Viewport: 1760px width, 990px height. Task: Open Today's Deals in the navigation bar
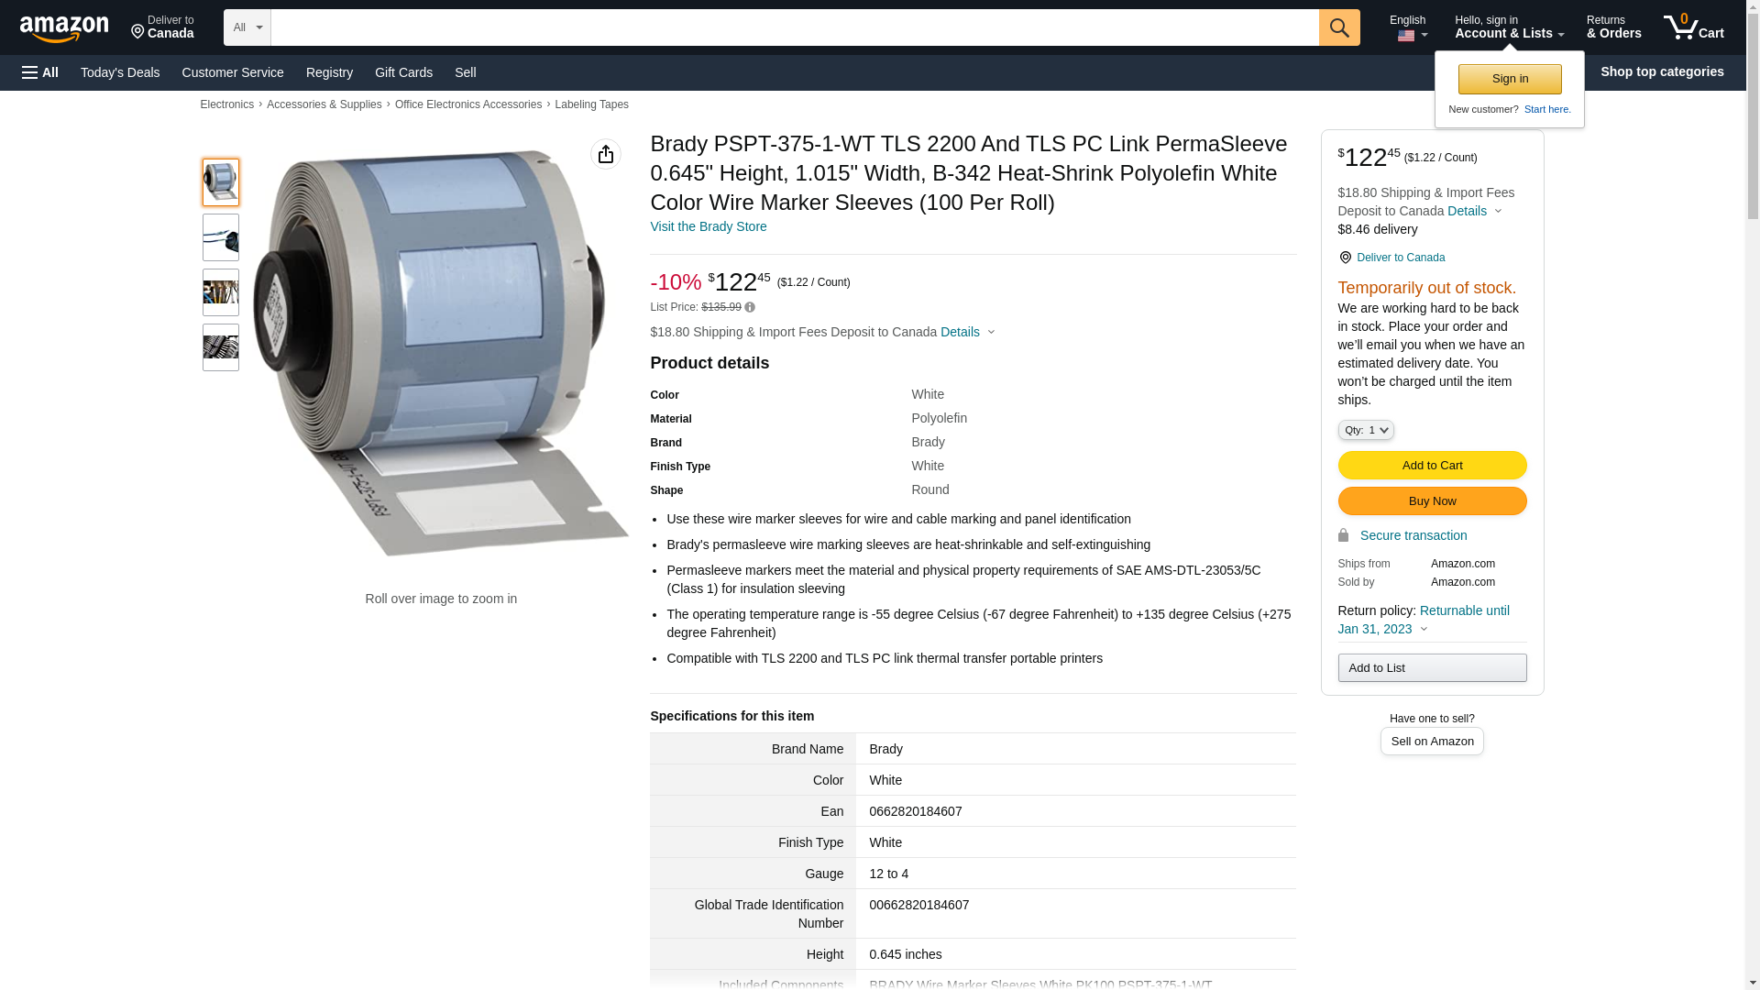(120, 72)
